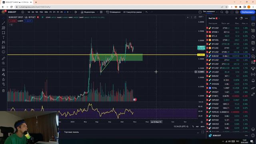
Task: Toggle stay-in-drawing-mode pencil lock
Action: pyautogui.click(x=4, y=75)
